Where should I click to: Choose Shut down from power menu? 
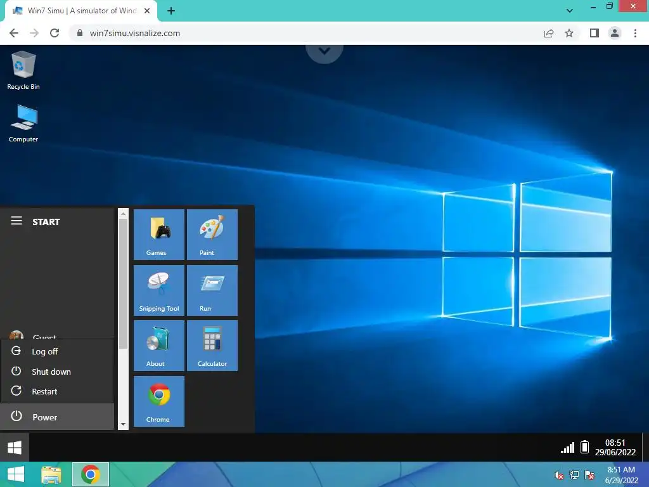pyautogui.click(x=57, y=372)
